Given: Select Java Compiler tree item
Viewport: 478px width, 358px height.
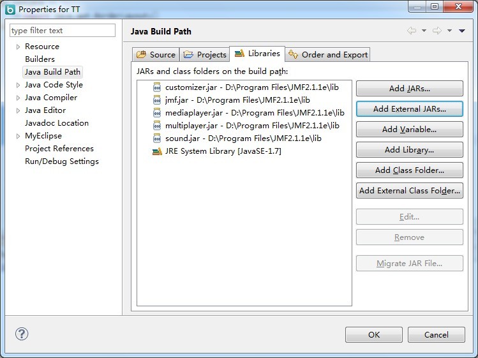Looking at the screenshot, I should coord(51,98).
